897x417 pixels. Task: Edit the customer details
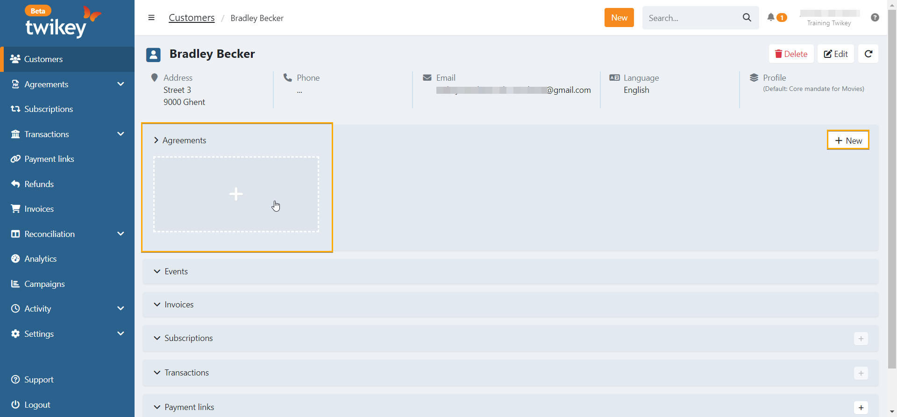coord(835,54)
